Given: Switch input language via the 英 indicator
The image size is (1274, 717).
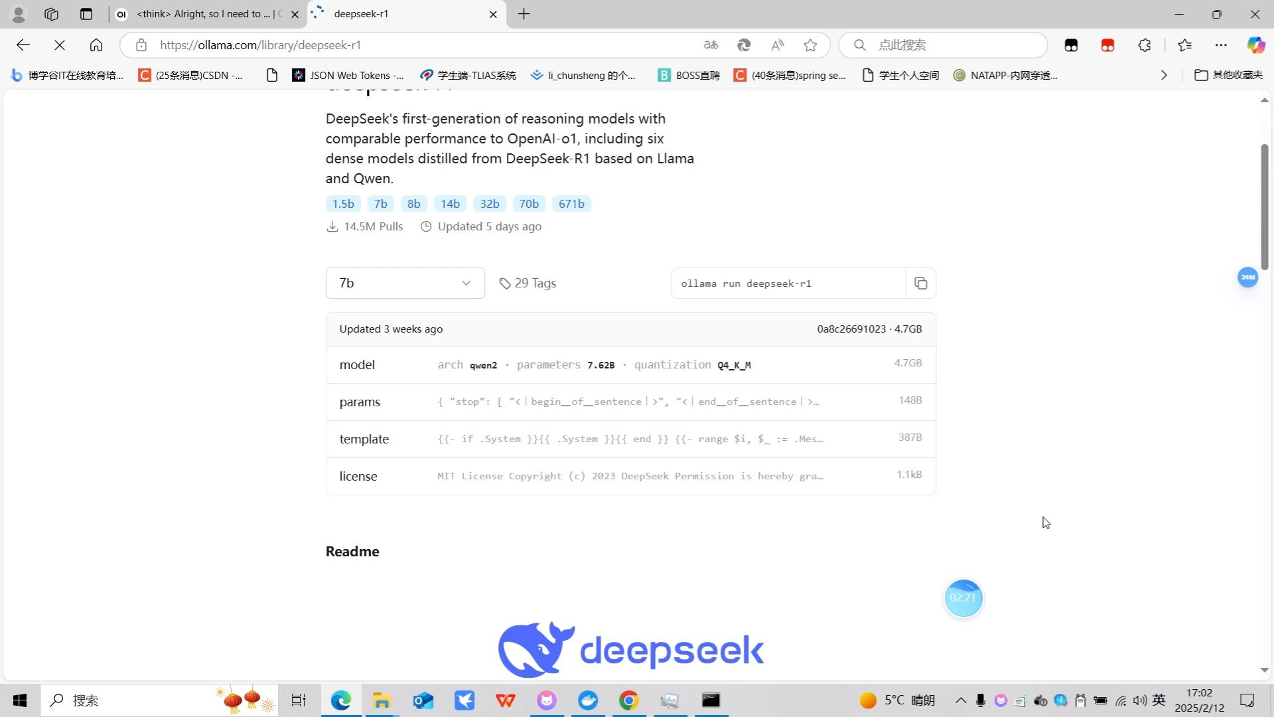Looking at the screenshot, I should pyautogui.click(x=1159, y=700).
